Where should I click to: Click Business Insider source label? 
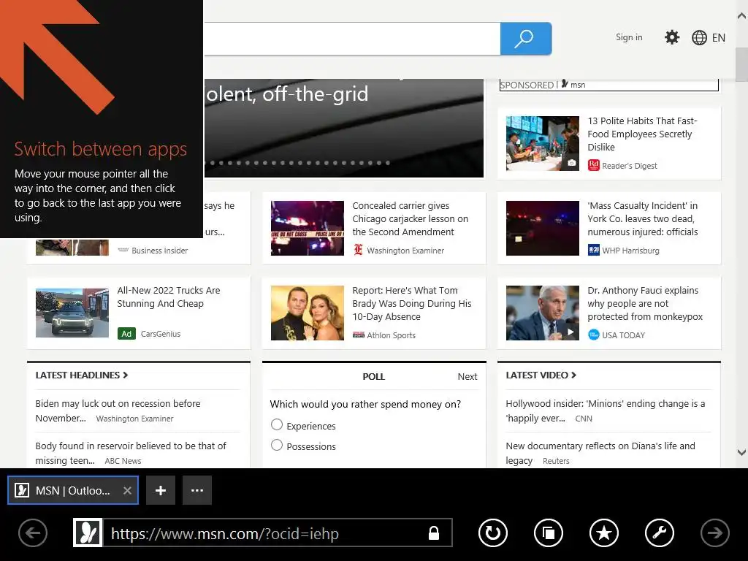click(160, 251)
